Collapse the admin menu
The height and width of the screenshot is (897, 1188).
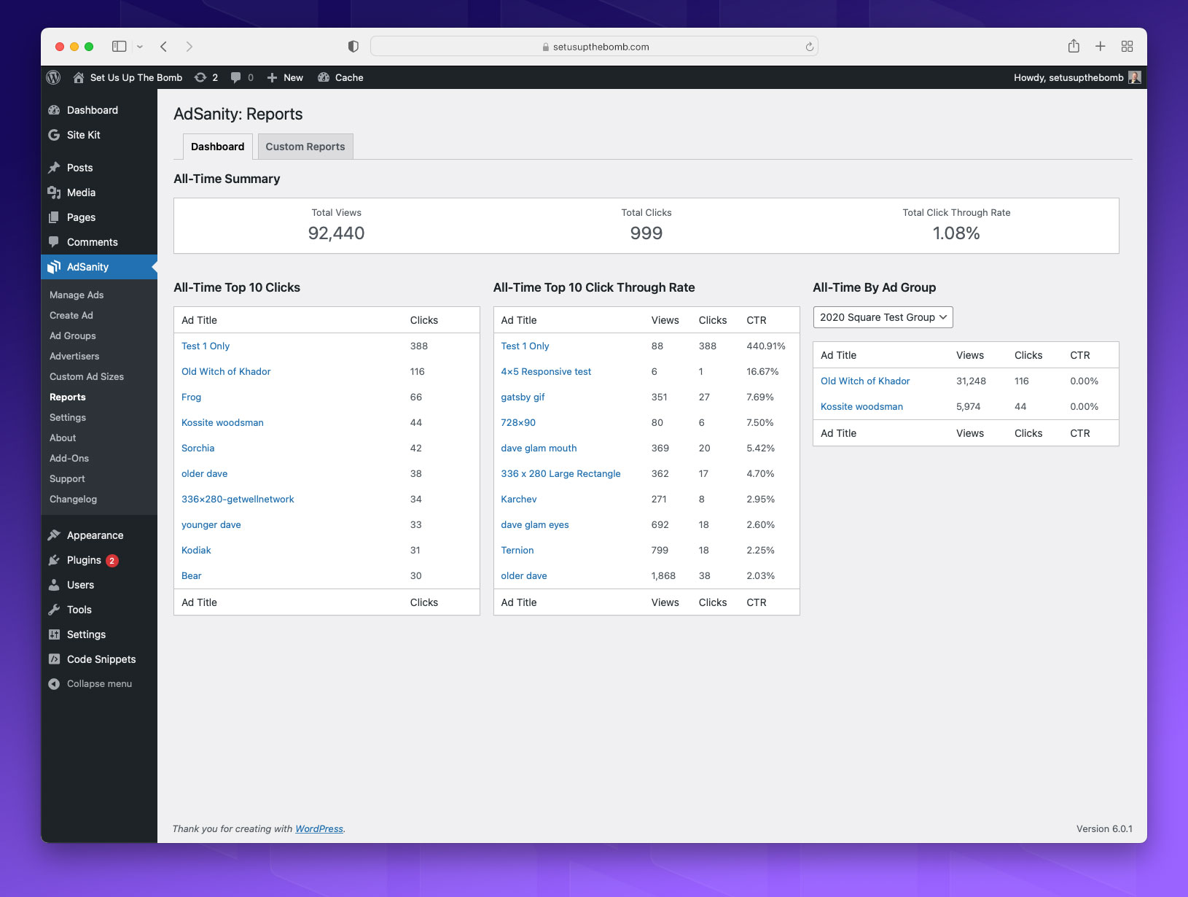pyautogui.click(x=54, y=684)
